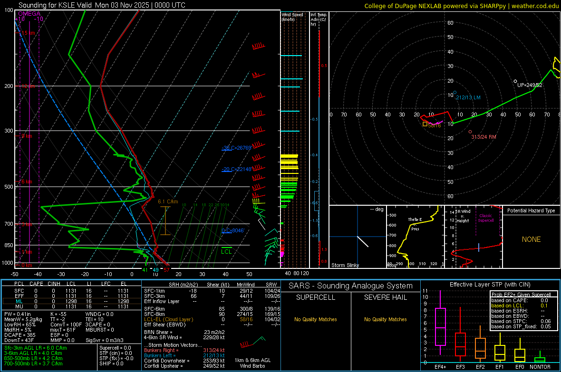Viewport: 561px width, 372px height.
Task: Click the Theta-E v. Pres label
Action: pos(415,224)
